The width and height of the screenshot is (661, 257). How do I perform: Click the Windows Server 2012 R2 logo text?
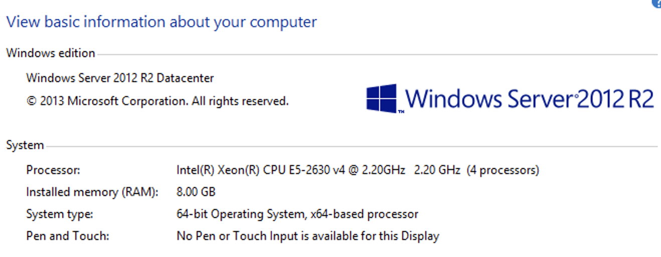pyautogui.click(x=529, y=98)
